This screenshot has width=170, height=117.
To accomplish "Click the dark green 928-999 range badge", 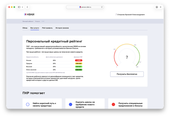I will click(x=79, y=70).
